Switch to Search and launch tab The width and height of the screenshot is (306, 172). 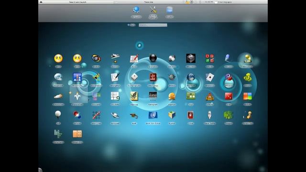tap(77, 2)
